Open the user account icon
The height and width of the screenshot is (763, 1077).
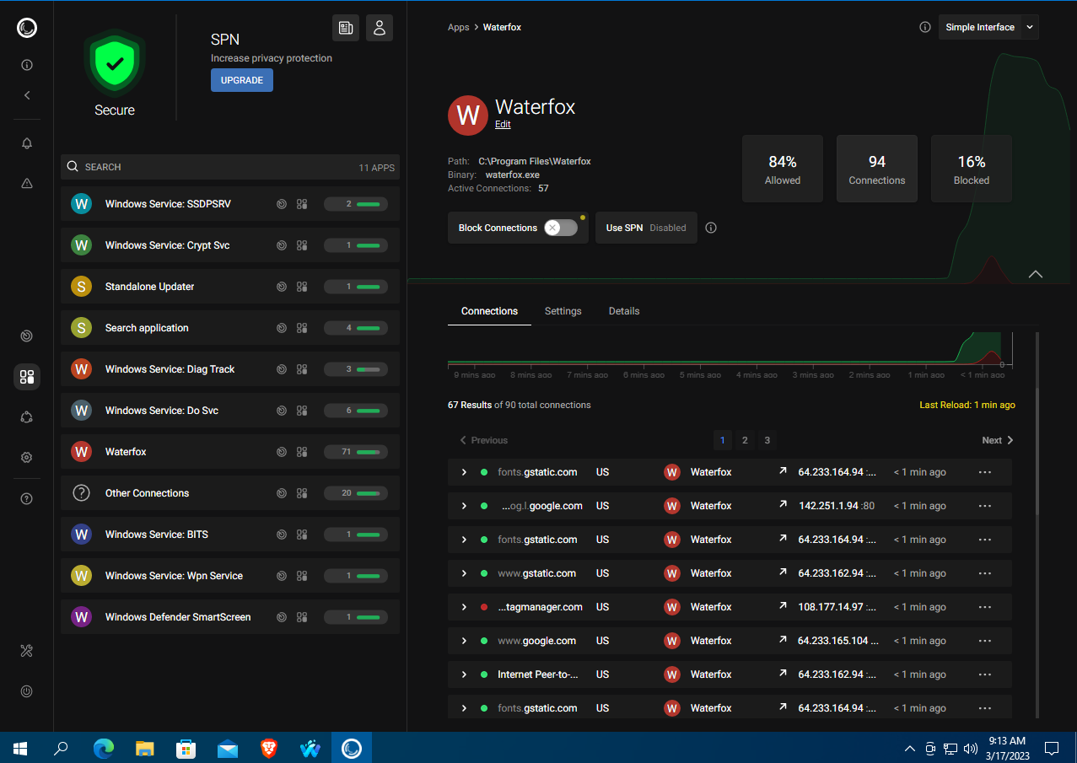(380, 28)
